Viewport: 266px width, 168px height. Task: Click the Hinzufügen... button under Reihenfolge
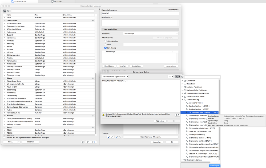pos(109,66)
